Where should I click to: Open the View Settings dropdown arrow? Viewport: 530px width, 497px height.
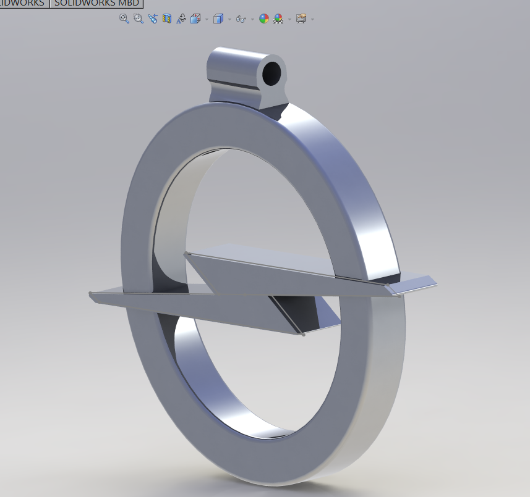pos(313,19)
